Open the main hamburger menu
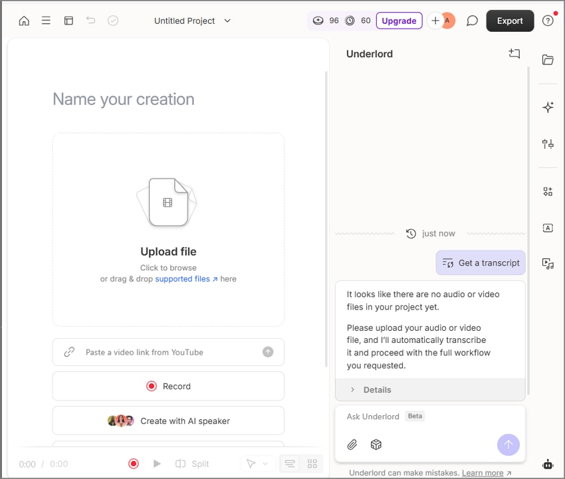 click(x=46, y=21)
